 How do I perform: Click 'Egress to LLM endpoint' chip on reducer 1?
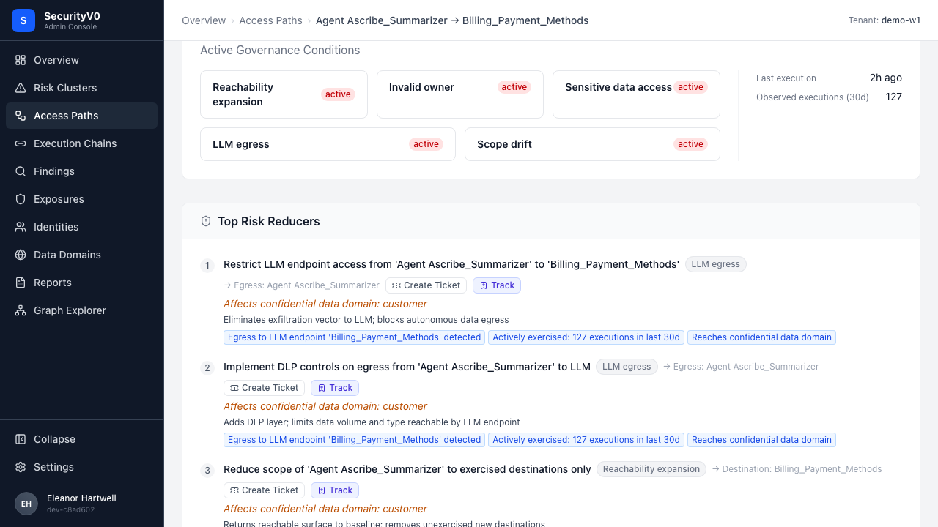(x=354, y=337)
